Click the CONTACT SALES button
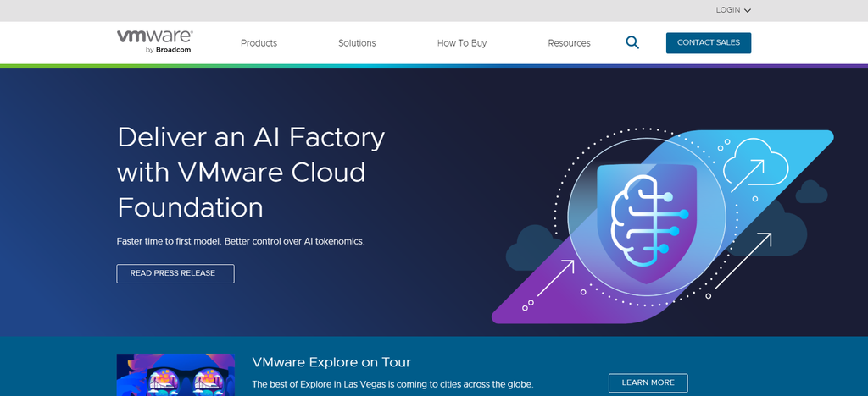 [709, 42]
